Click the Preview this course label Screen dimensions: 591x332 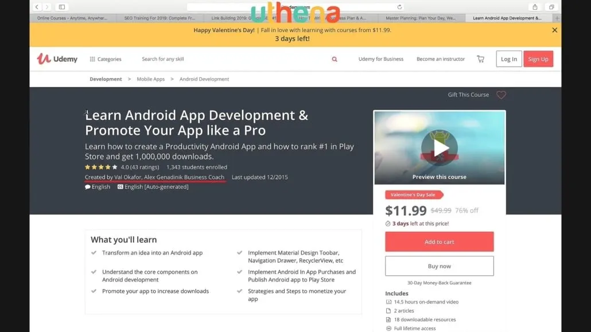click(439, 177)
